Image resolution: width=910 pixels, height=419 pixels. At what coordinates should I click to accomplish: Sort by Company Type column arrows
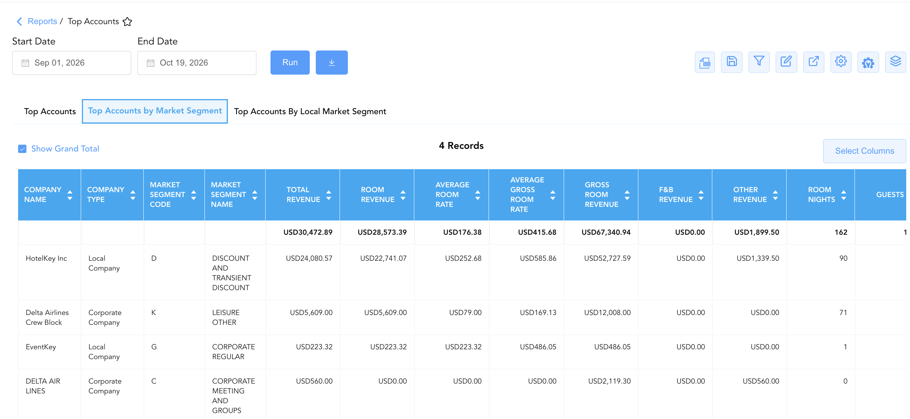coord(133,195)
